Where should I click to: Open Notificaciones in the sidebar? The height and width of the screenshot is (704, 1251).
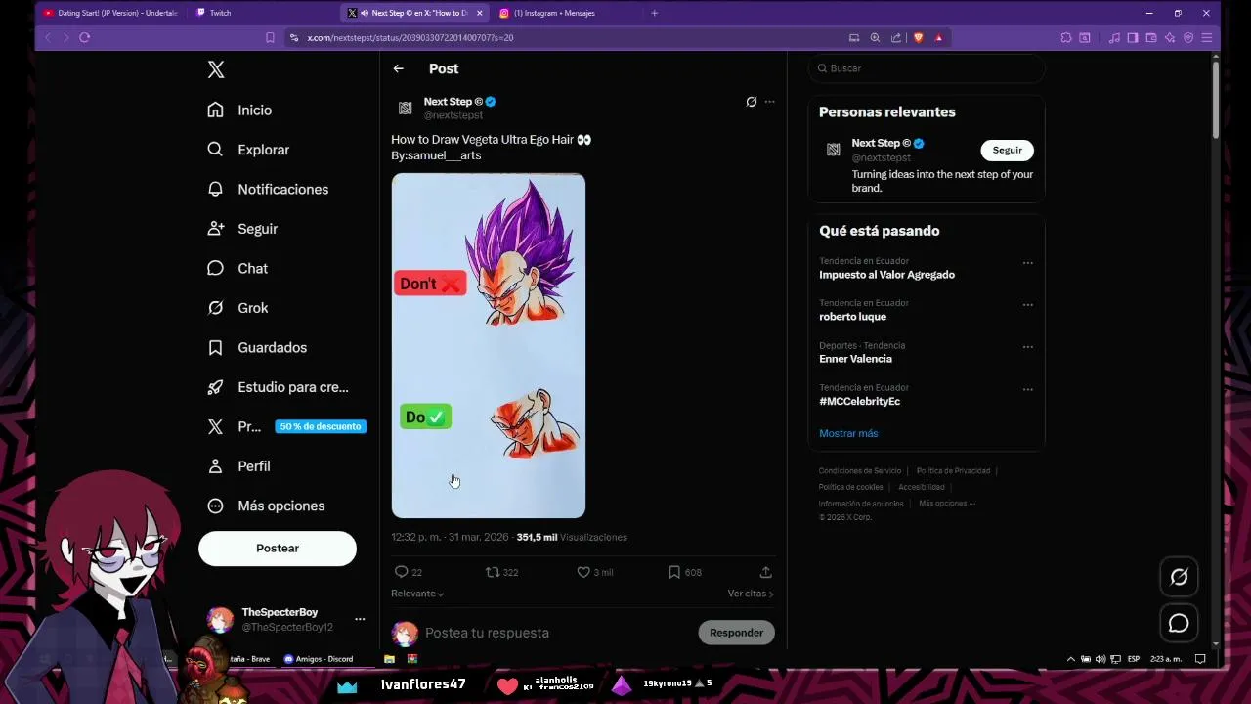click(268, 189)
